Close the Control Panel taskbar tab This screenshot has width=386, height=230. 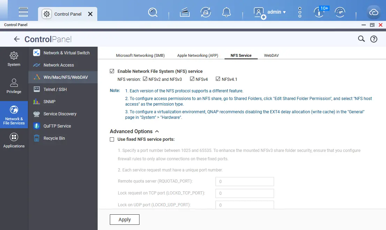coord(90,14)
